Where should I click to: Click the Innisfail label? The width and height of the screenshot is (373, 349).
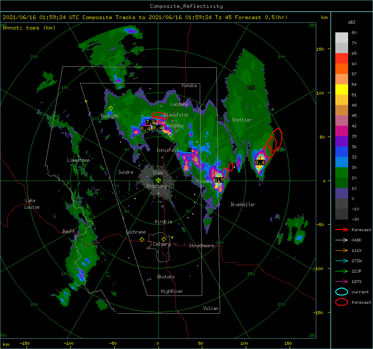(x=167, y=150)
